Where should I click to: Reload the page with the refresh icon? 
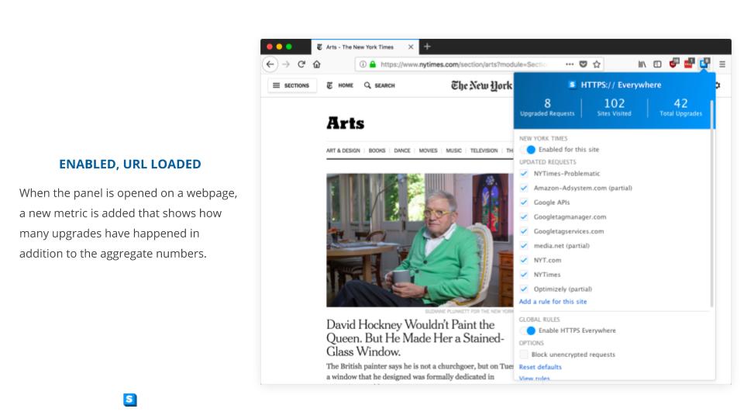point(301,64)
